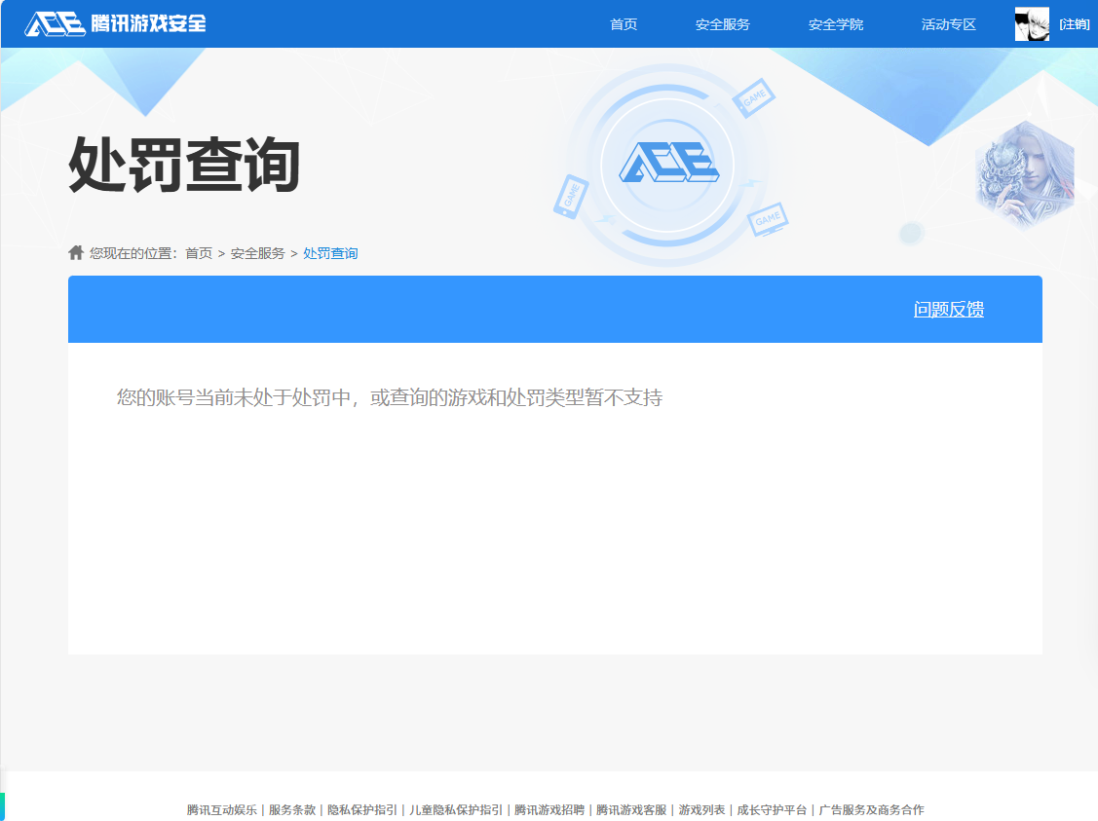Open 腾讯互动娱乐 footer link
Screen dimensions: 1098x821
(x=222, y=809)
